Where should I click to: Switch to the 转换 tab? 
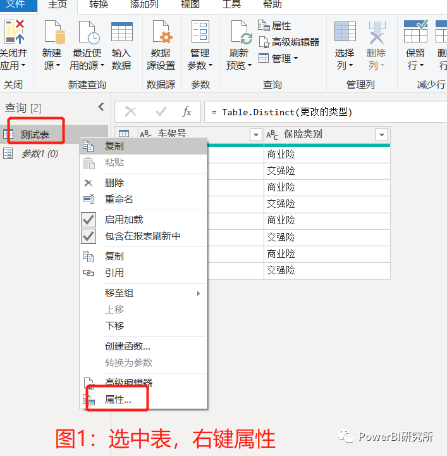coord(99,4)
